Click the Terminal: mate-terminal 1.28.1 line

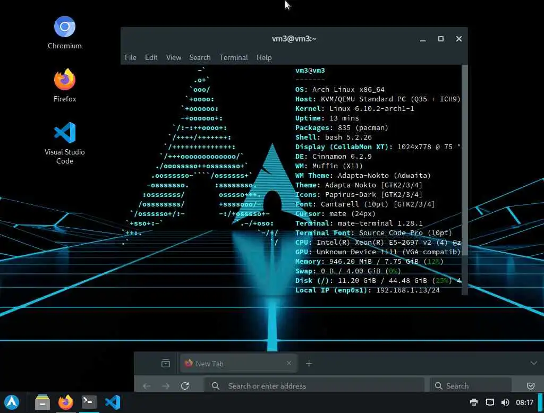(359, 223)
